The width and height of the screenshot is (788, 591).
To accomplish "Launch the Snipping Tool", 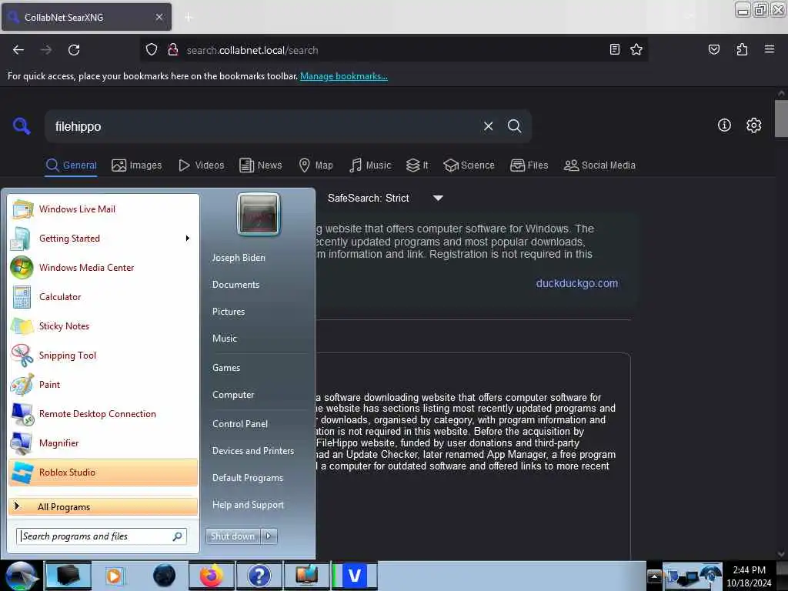I will tap(104, 356).
